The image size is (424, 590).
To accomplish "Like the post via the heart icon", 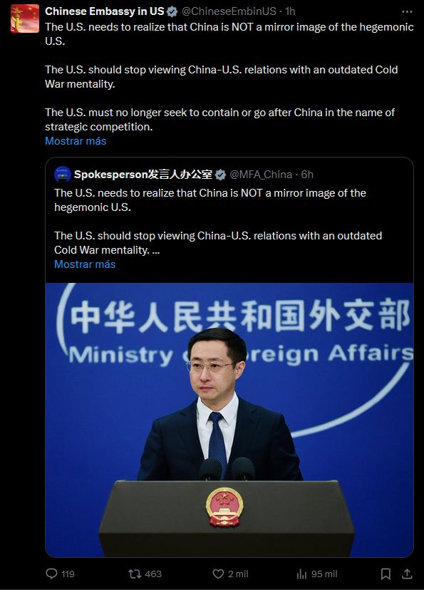I will click(218, 574).
